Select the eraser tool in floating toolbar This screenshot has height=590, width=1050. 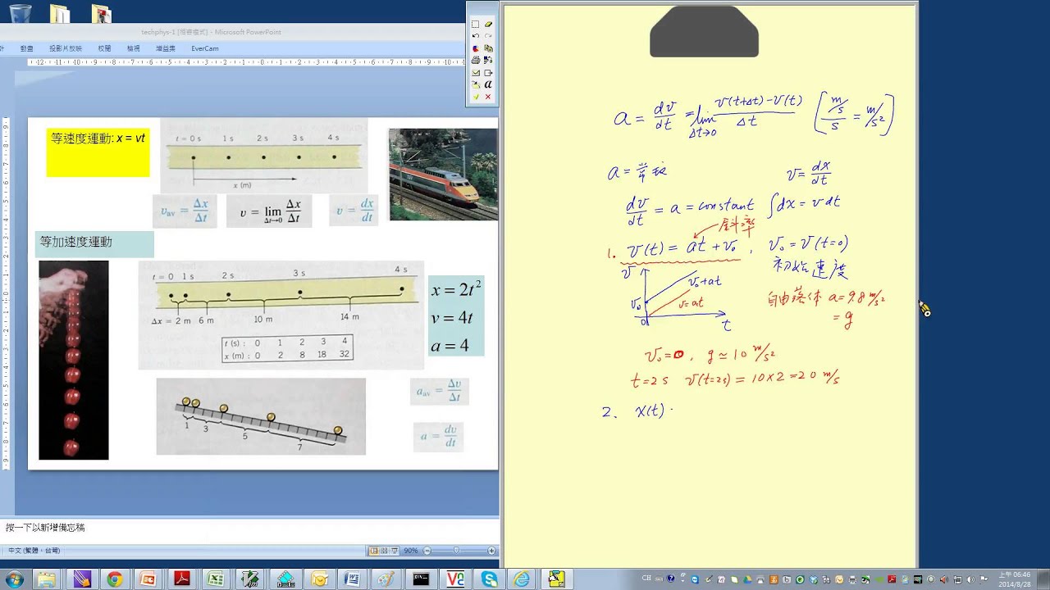[x=488, y=25]
